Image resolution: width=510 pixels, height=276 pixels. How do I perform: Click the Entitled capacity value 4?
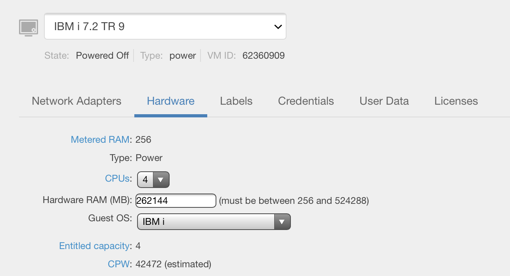(138, 246)
